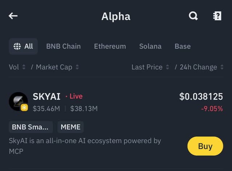232x171 pixels.
Task: Open the help guide book icon
Action: 217,16
